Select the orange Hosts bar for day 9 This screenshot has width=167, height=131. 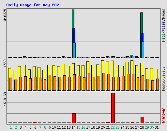[x=50, y=83]
